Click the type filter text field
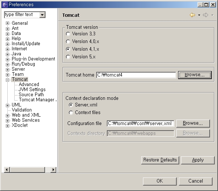This screenshot has width=218, height=191. (x=22, y=15)
